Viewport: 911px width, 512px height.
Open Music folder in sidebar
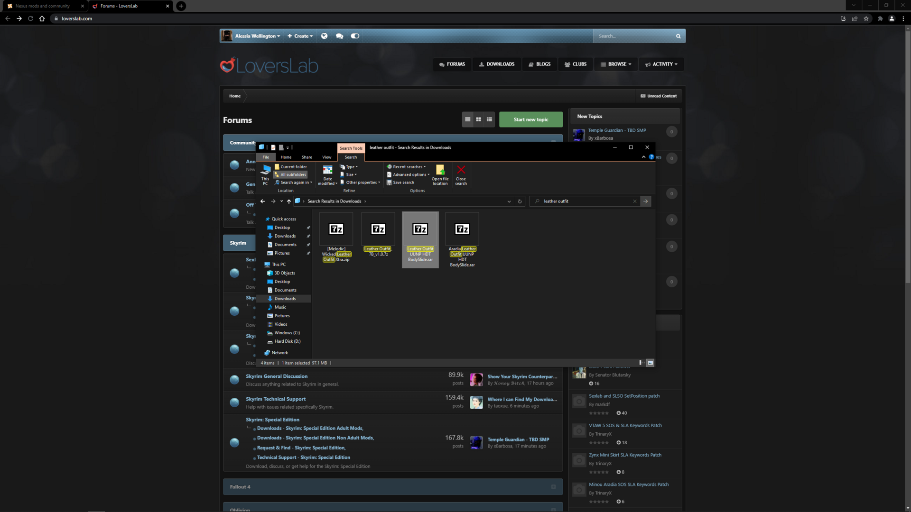pos(280,307)
